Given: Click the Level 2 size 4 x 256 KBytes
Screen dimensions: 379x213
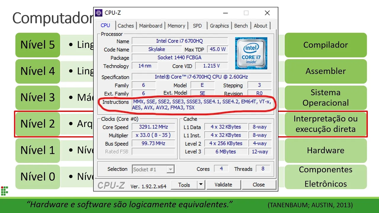Looking at the screenshot, I should [x=226, y=143].
